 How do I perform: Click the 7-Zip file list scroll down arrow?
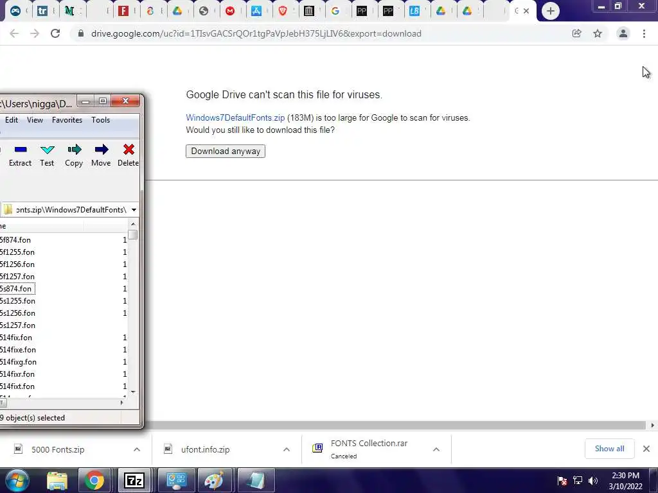point(133,392)
